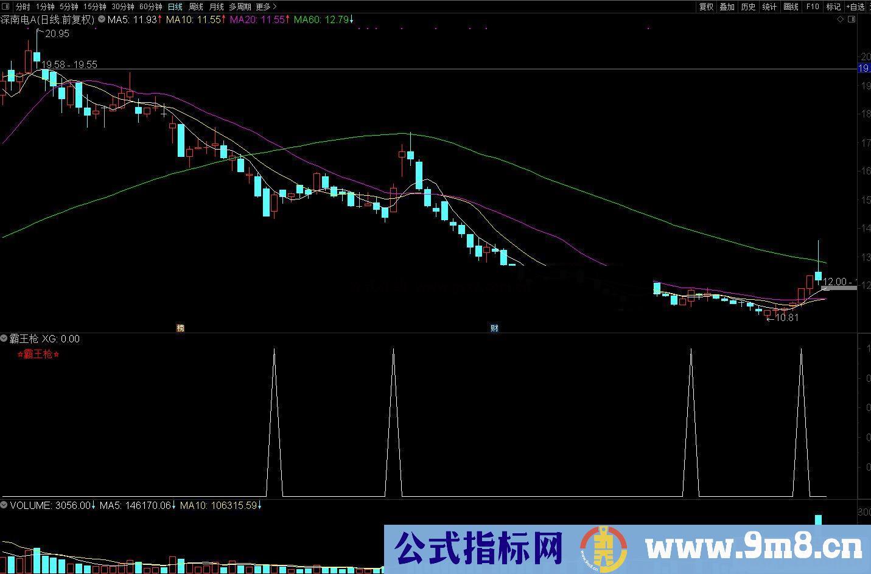
Task: Select the 画线 drawing tool
Action: tap(791, 7)
